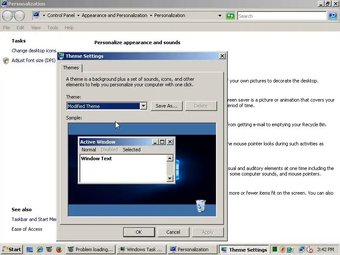Click the Personalization window title icon
This screenshot has width=340, height=255.
pos(4,3)
